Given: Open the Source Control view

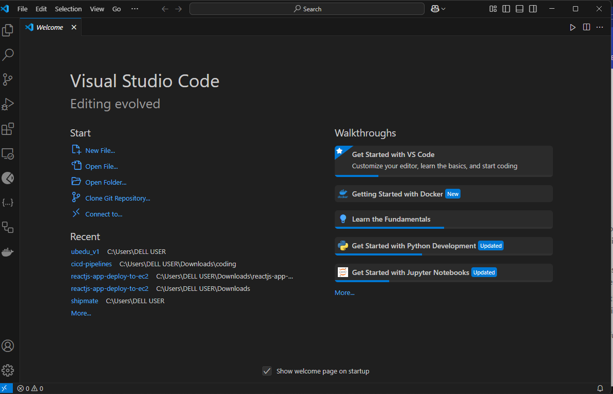Looking at the screenshot, I should 8,80.
